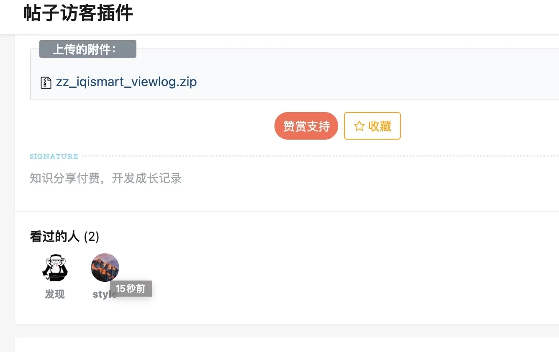Click the (2) viewer count
Screen dimensions: 559x352
(92, 237)
